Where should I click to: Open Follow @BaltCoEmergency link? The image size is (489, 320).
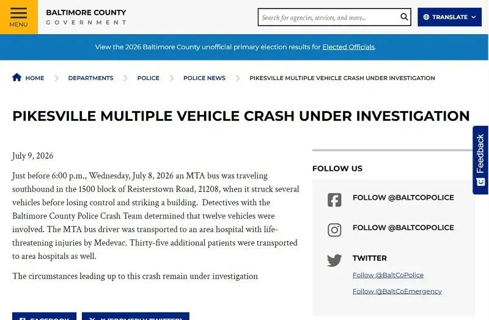click(x=397, y=291)
